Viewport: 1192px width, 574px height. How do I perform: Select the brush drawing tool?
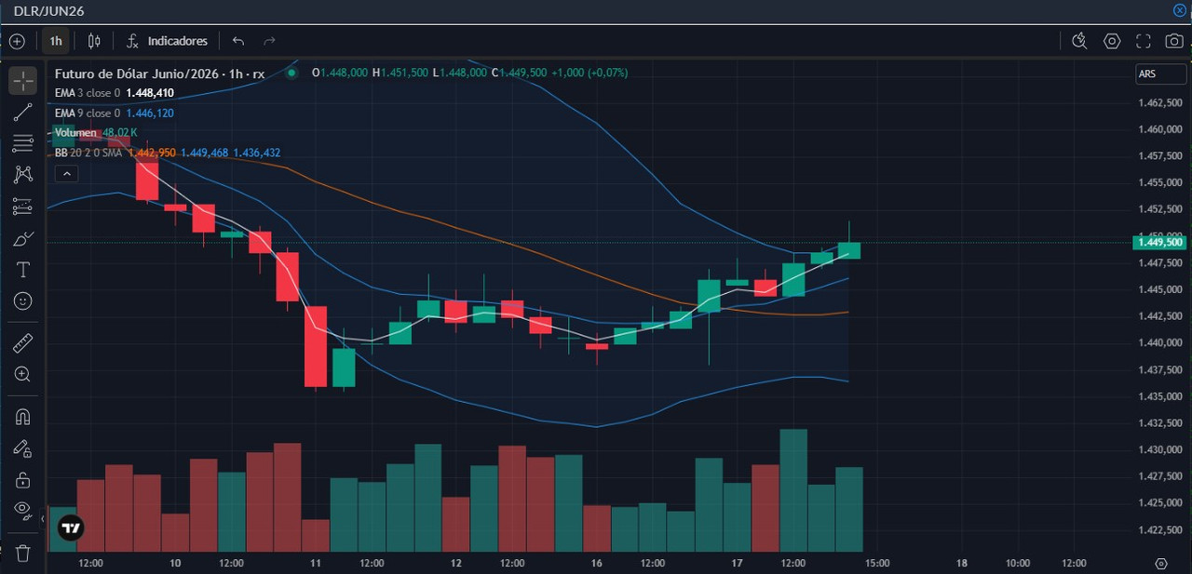[23, 238]
